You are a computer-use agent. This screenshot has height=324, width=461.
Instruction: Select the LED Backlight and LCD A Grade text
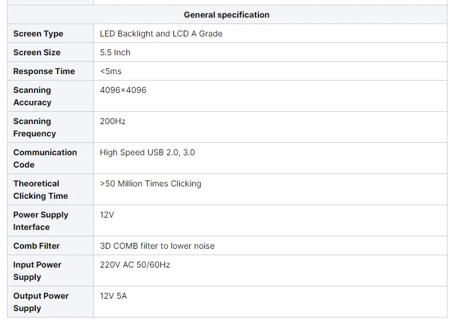coord(161,34)
